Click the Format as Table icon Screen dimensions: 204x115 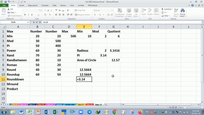129,11
